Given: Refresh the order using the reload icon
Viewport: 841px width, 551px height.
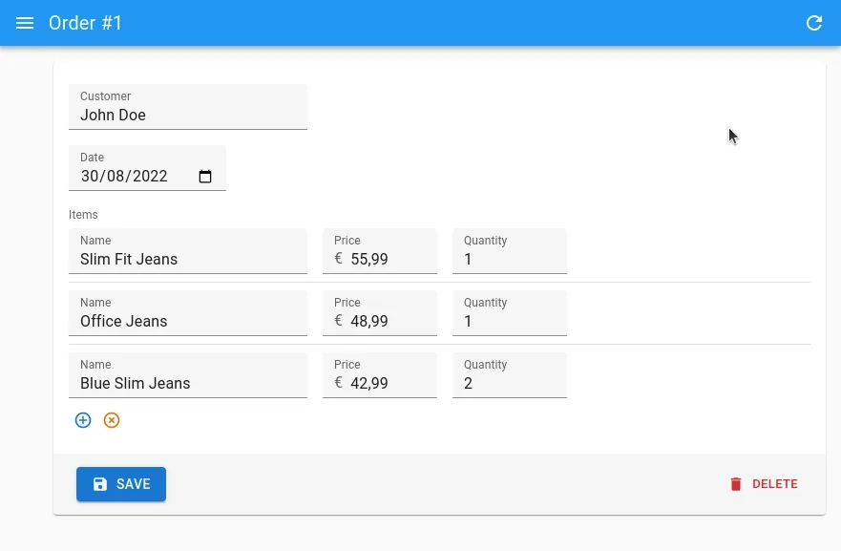Looking at the screenshot, I should [814, 23].
